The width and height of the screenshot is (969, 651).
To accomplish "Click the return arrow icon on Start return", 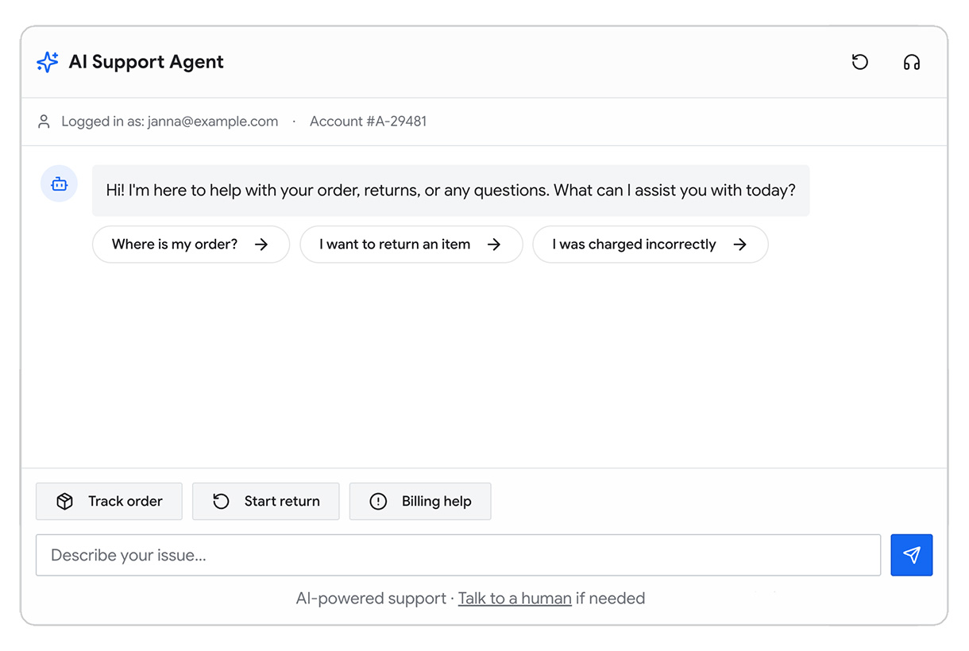I will [x=222, y=502].
